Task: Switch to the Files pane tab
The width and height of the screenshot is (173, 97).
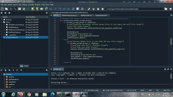Action: tap(21, 66)
